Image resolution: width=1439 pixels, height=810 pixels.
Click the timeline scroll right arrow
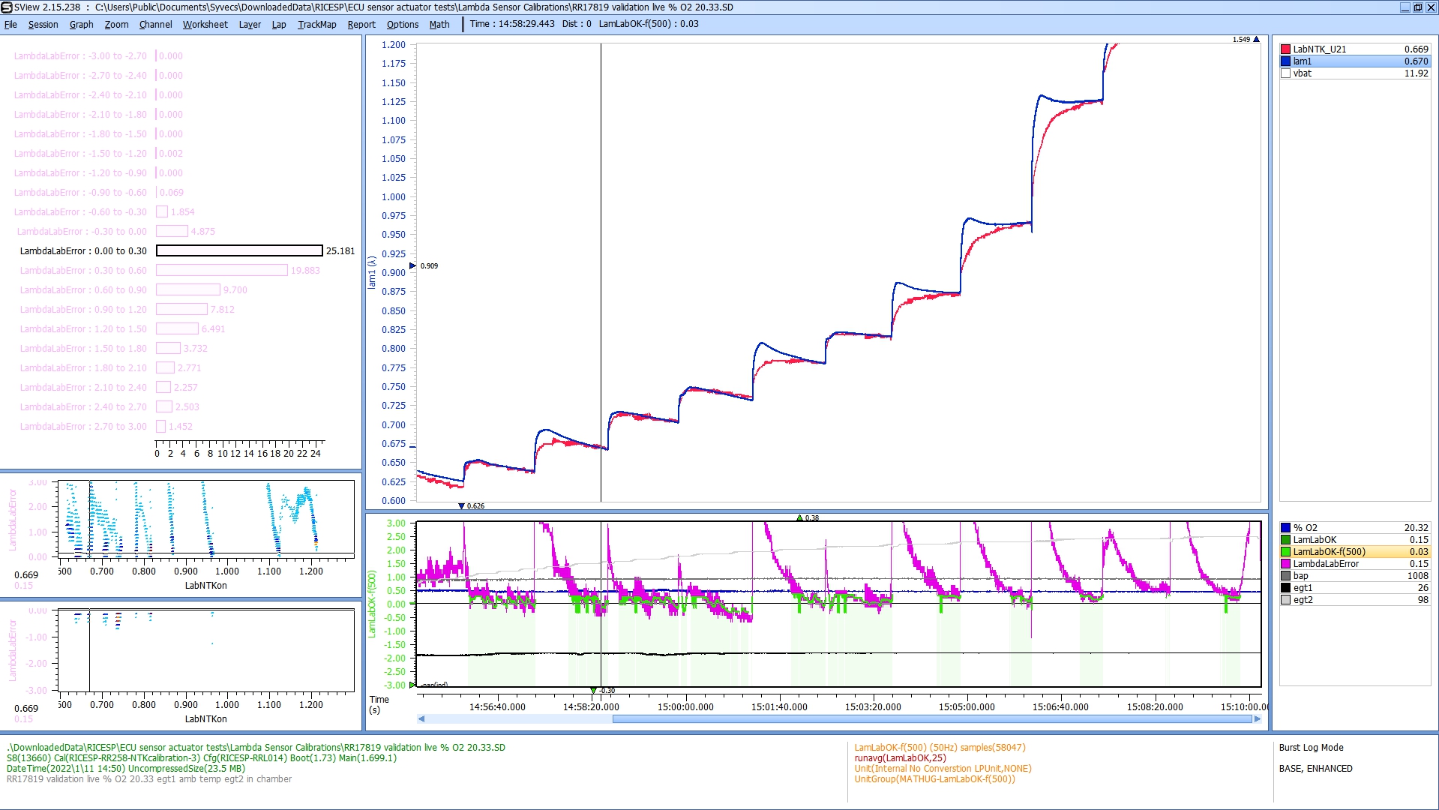click(x=1258, y=718)
